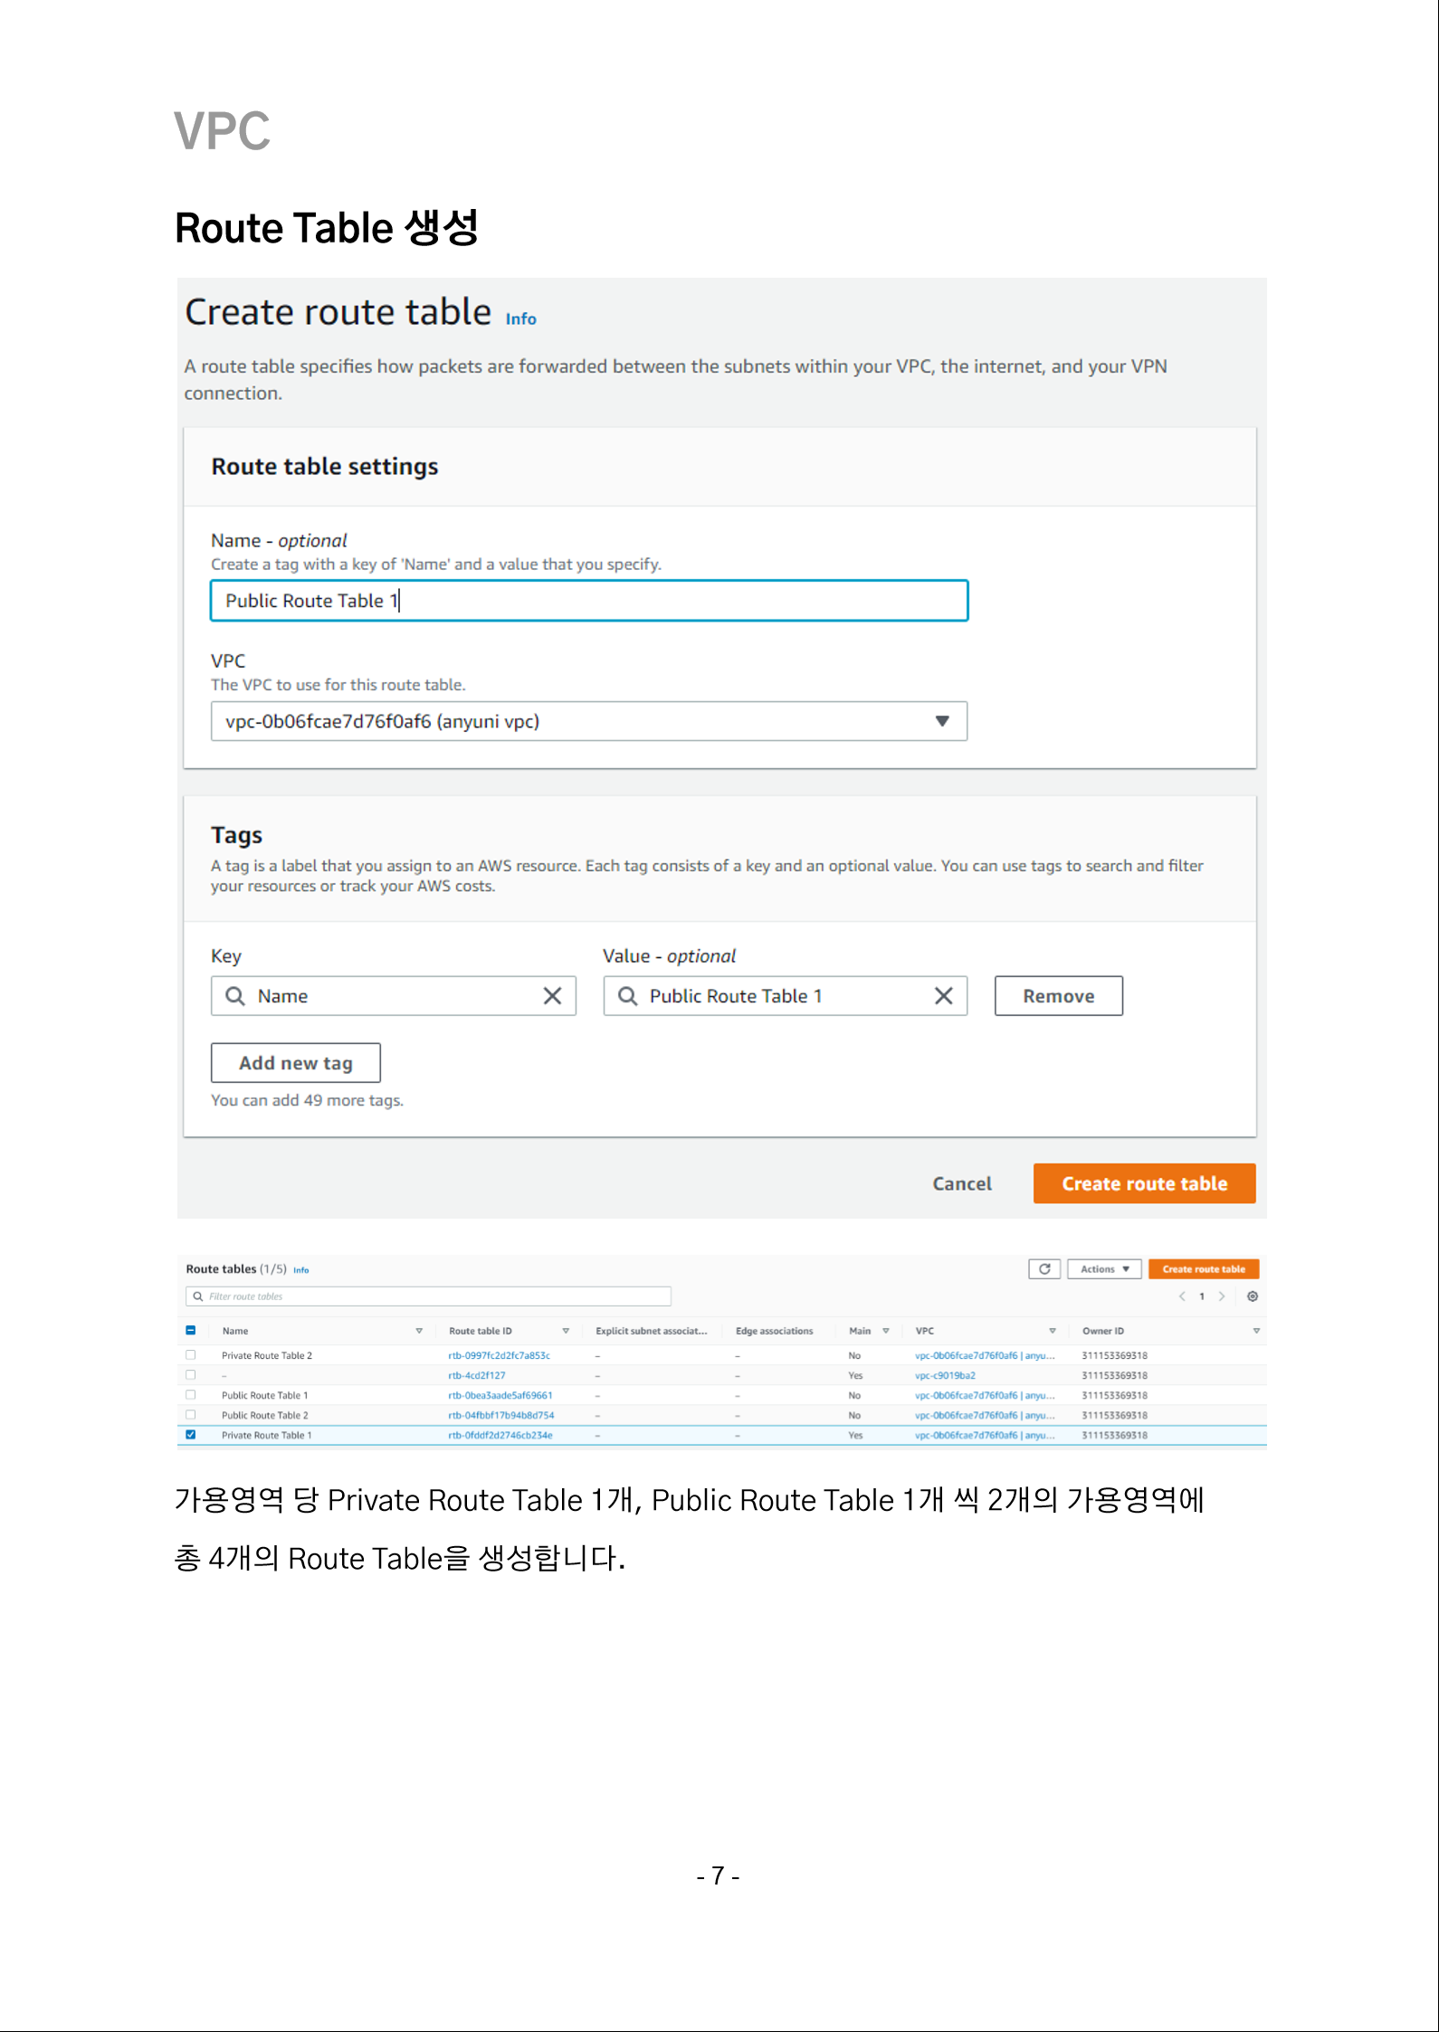The image size is (1439, 2032).
Task: Select checkbox for Public Route Table 1
Action: point(190,1394)
